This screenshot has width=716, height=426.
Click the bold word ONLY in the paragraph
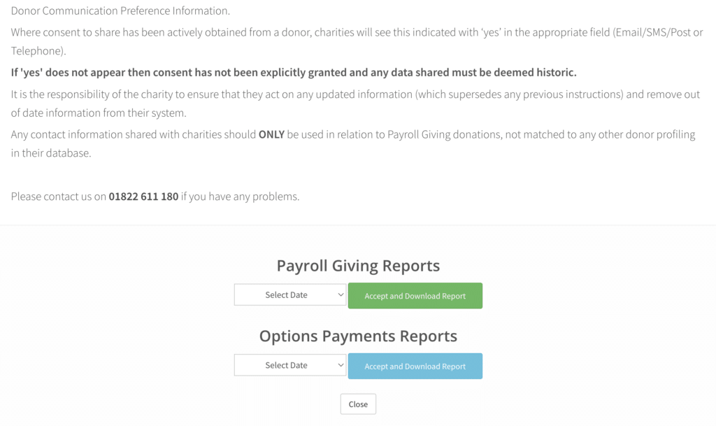[271, 135]
